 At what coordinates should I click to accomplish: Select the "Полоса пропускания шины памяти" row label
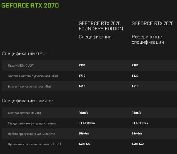click(x=31, y=134)
